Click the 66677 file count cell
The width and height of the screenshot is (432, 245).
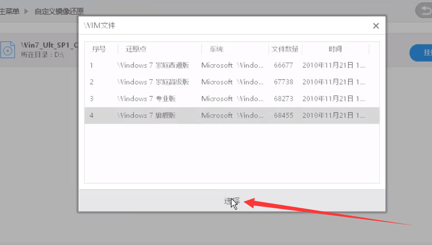(x=283, y=65)
